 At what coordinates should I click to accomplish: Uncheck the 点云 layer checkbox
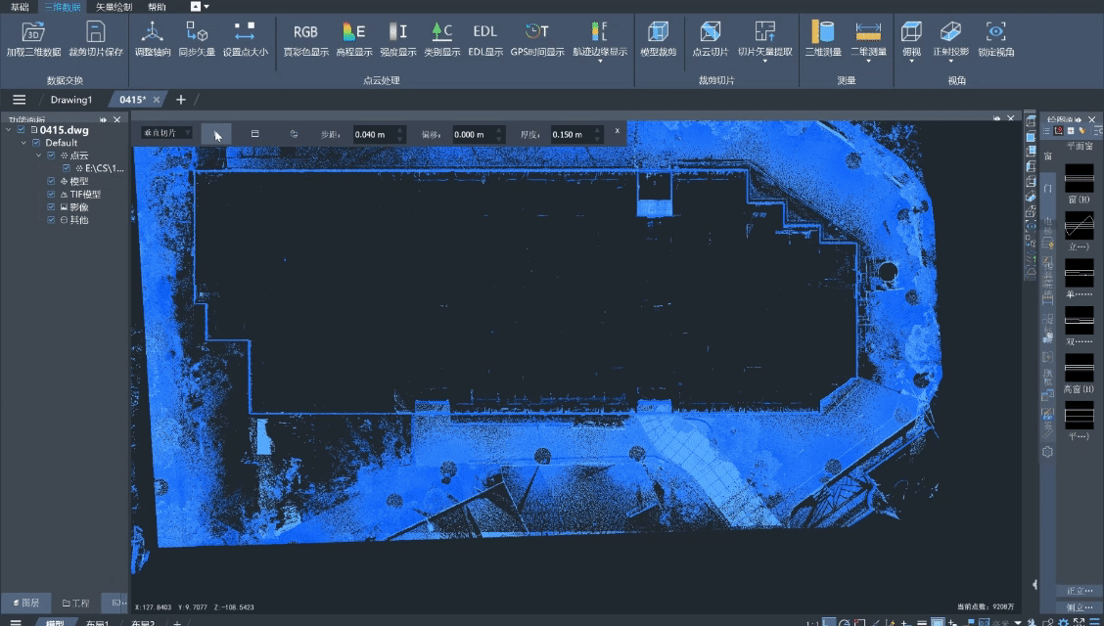[51, 156]
